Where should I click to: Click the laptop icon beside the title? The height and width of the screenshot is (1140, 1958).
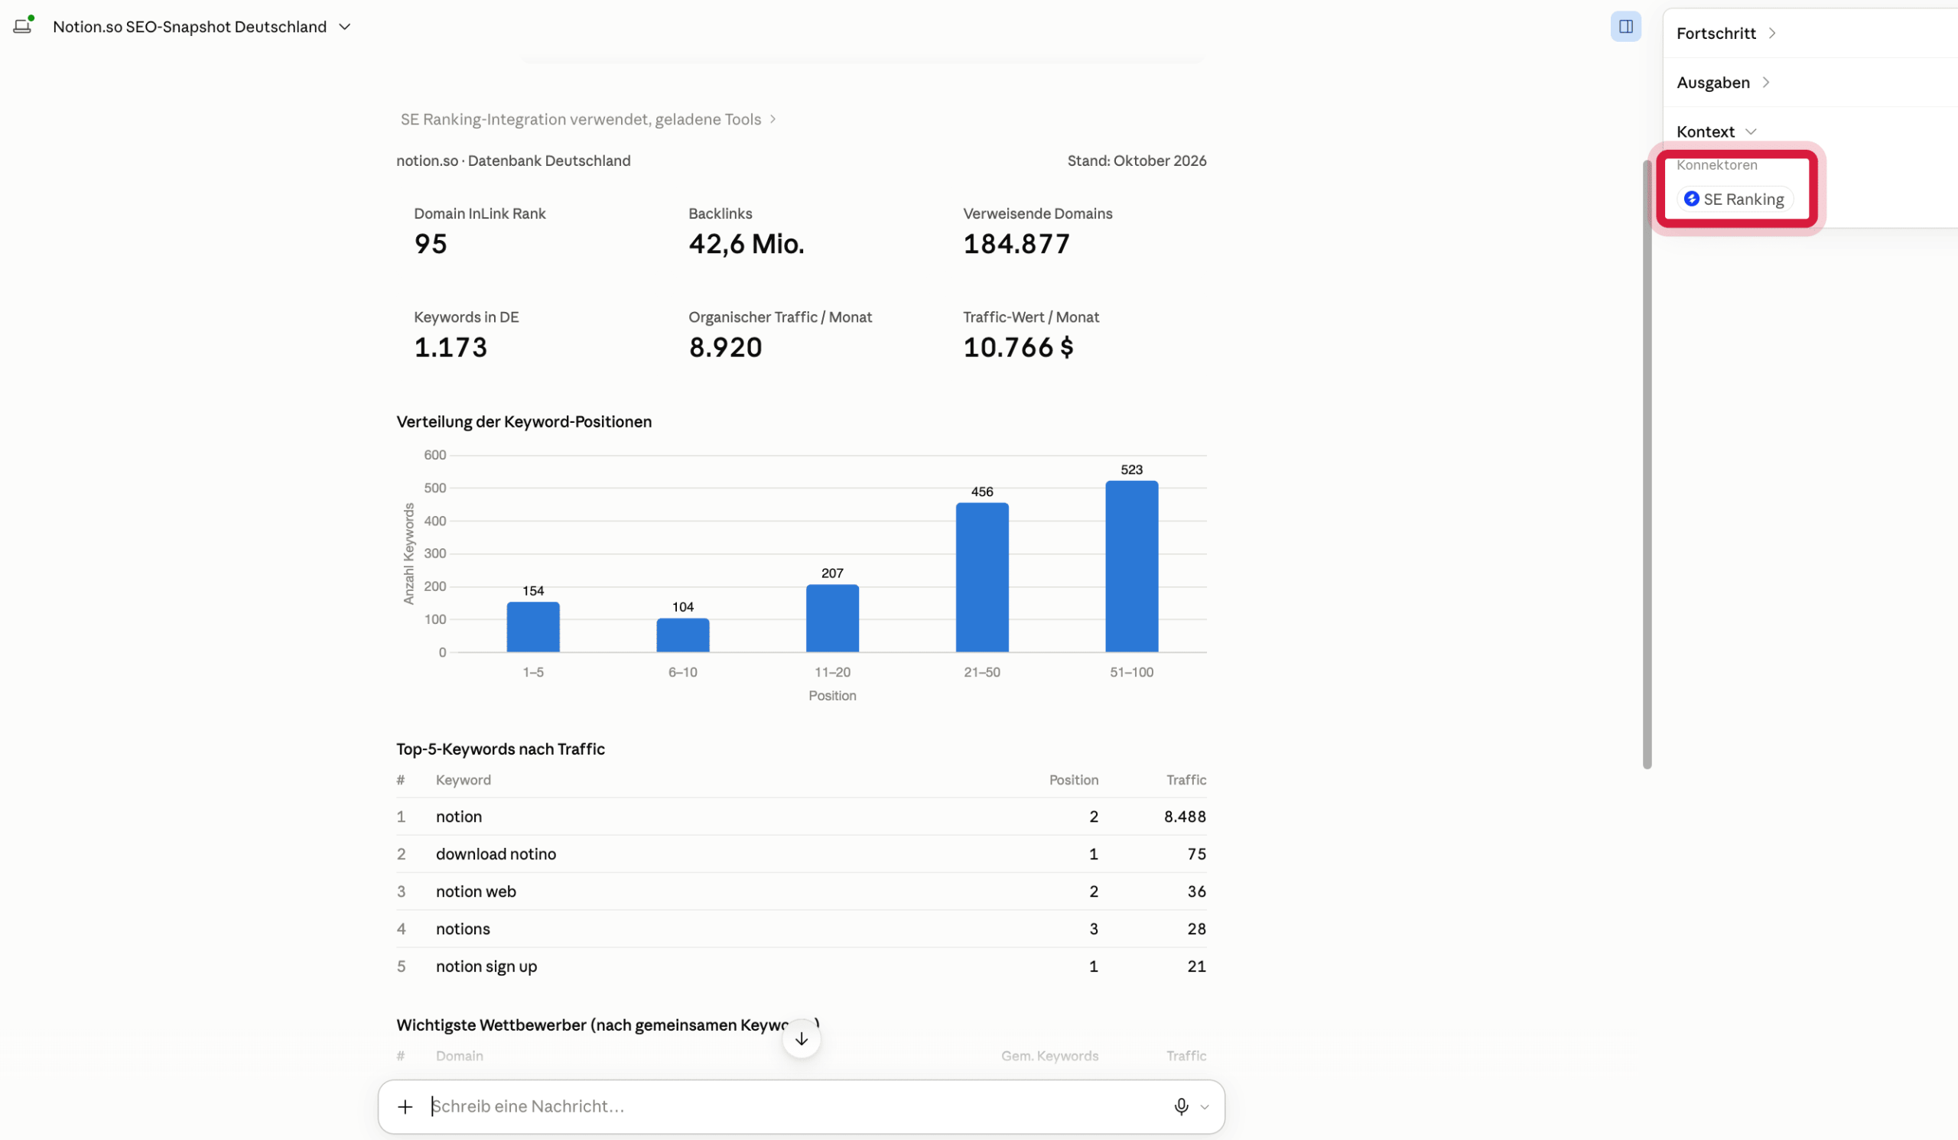click(x=22, y=26)
